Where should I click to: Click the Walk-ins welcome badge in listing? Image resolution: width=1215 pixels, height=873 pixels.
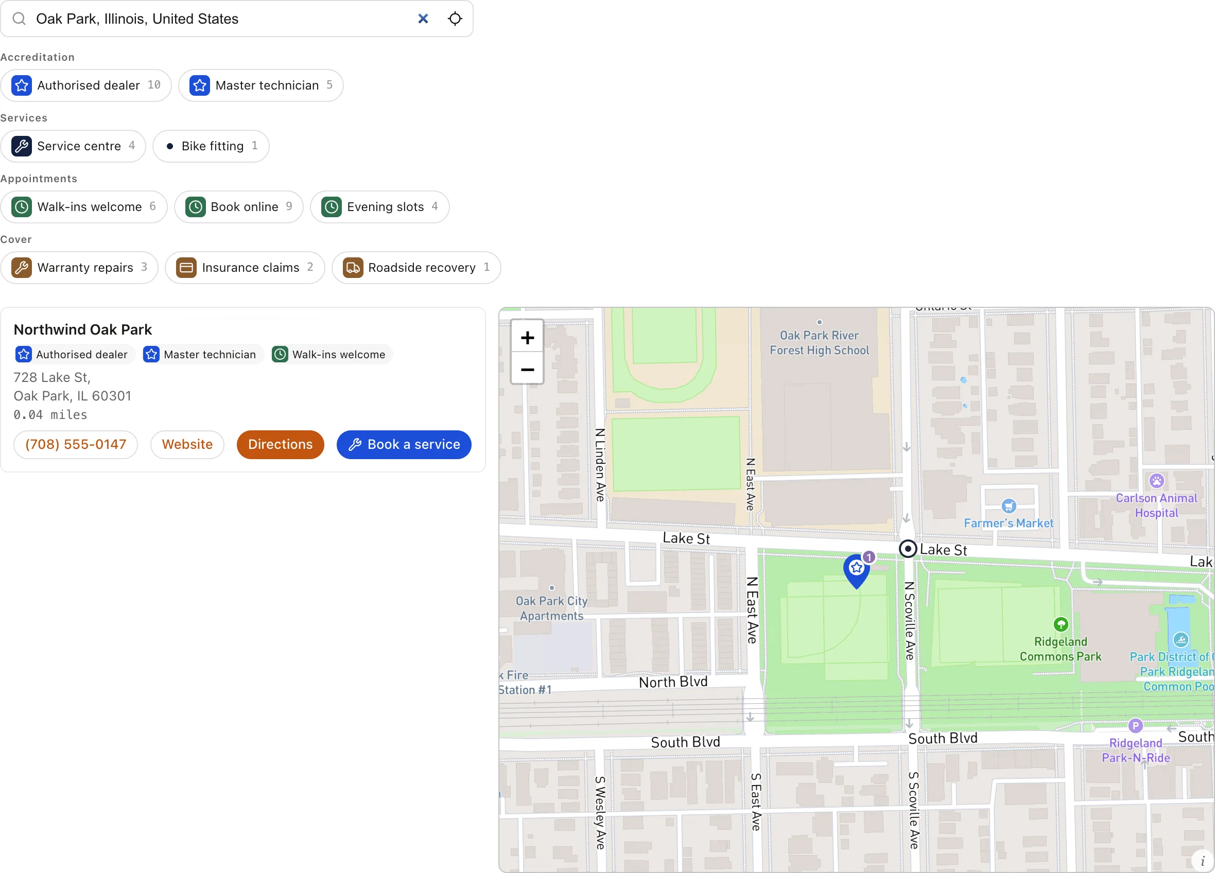pyautogui.click(x=331, y=355)
